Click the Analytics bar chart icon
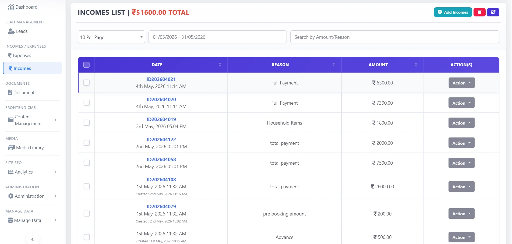 point(11,172)
